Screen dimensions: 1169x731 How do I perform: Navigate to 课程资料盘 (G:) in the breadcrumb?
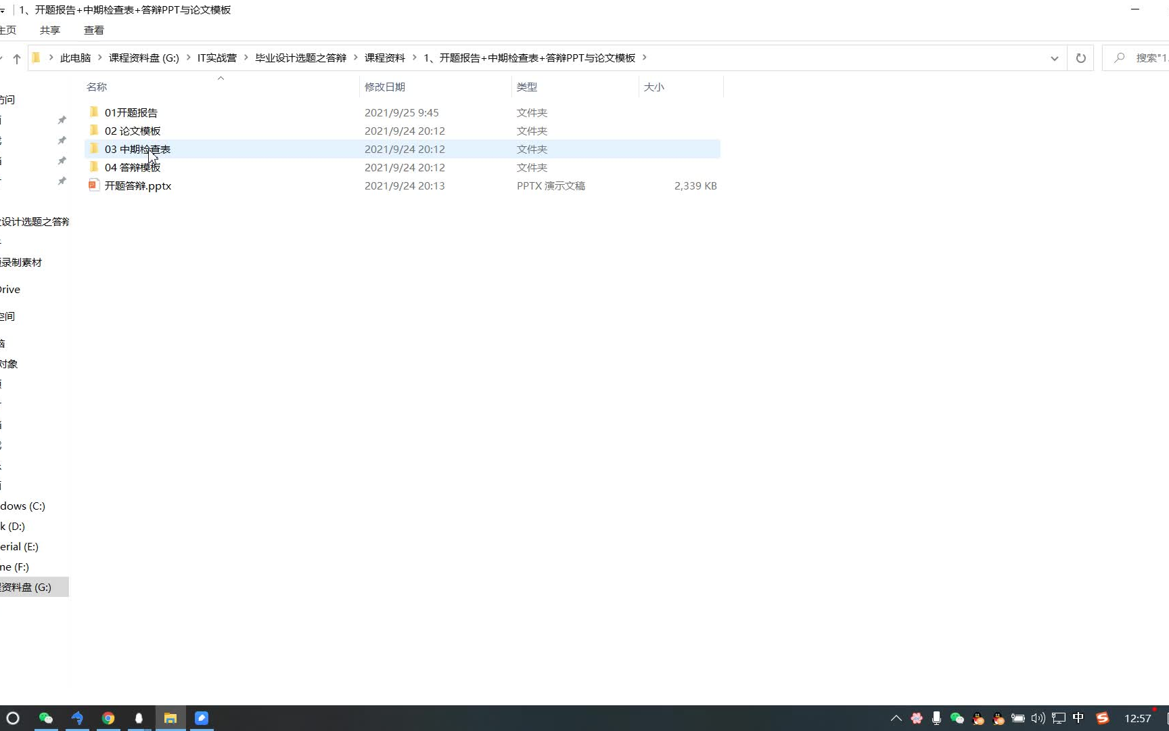click(x=144, y=58)
